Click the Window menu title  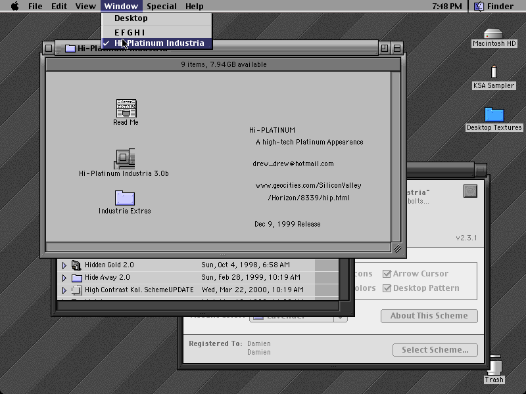point(121,6)
